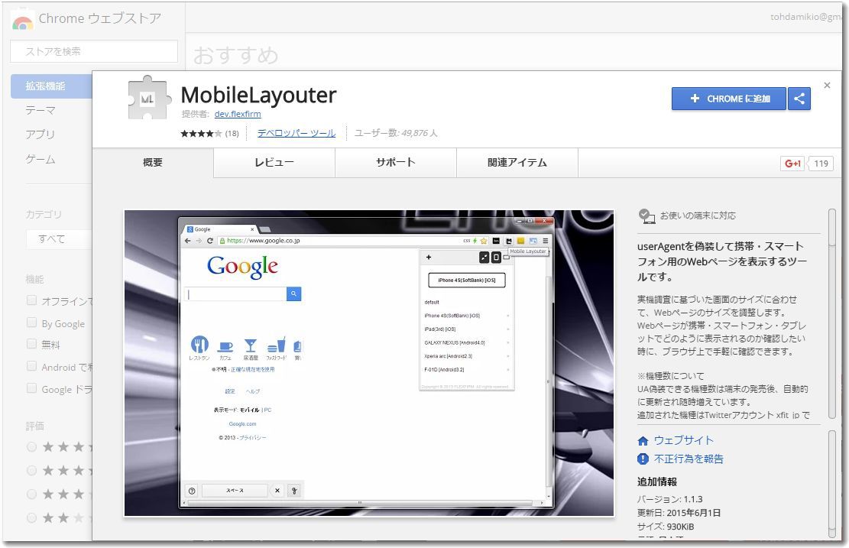The width and height of the screenshot is (849, 548).
Task: Close the MobileLayouter detail dialog
Action: tap(827, 86)
